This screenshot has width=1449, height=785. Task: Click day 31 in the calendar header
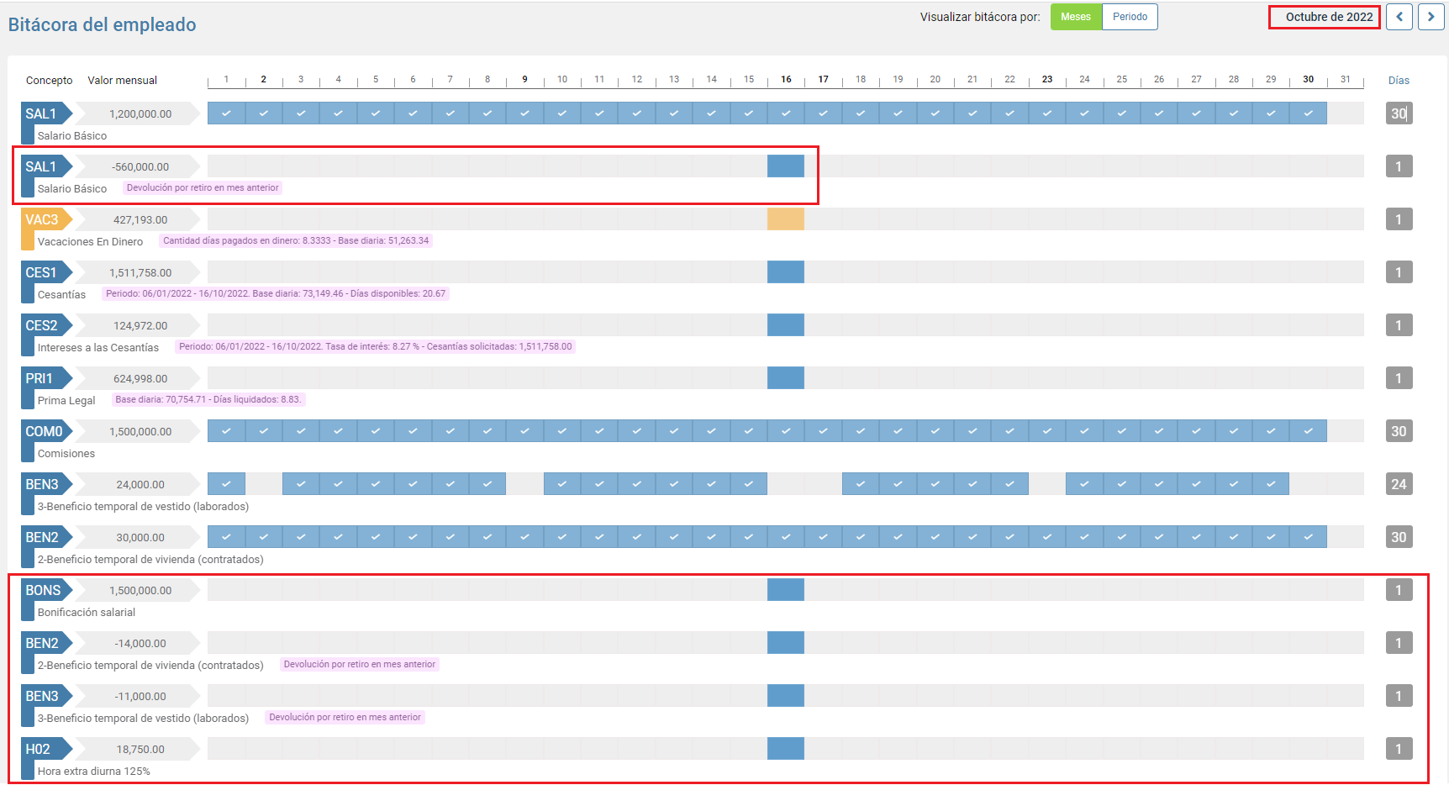point(1346,79)
